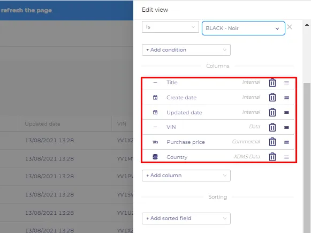Image resolution: width=311 pixels, height=233 pixels.
Task: Remove the Updated date column via trash icon
Action: [x=272, y=112]
